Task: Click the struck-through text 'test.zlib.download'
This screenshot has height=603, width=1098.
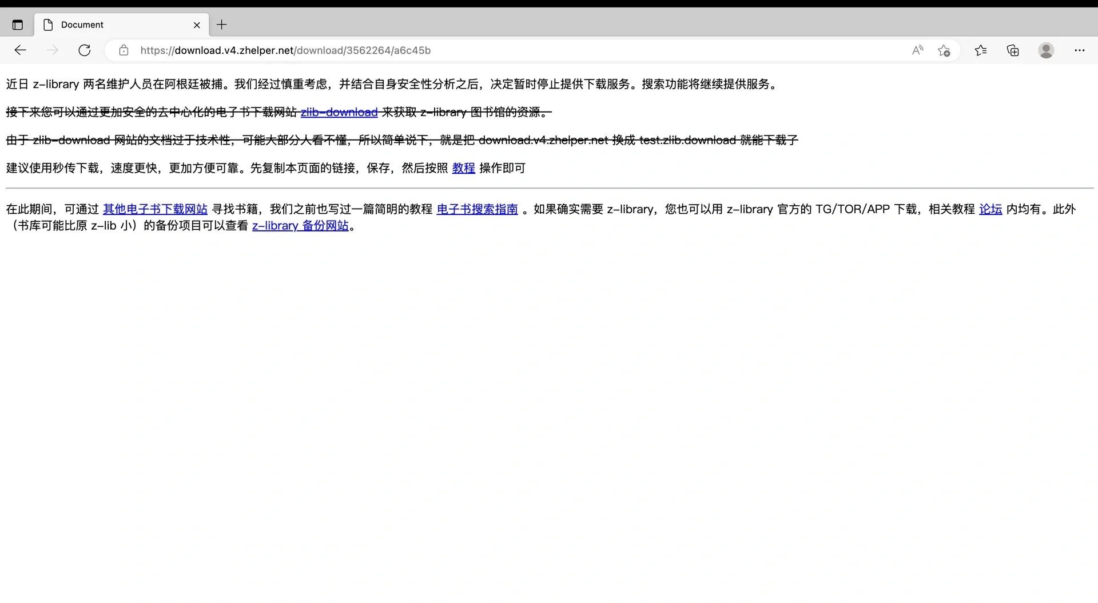Action: click(687, 140)
